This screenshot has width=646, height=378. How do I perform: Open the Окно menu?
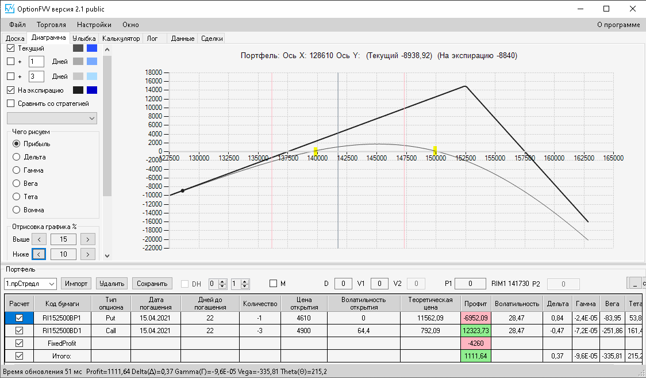tap(130, 25)
